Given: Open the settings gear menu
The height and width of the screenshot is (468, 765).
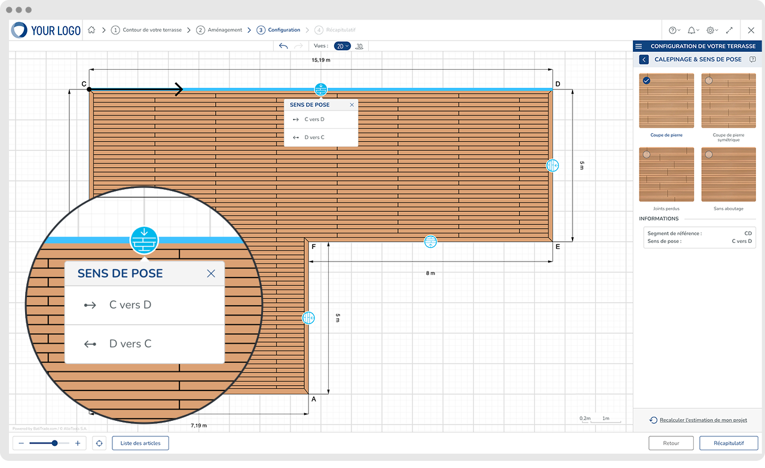Looking at the screenshot, I should [711, 30].
